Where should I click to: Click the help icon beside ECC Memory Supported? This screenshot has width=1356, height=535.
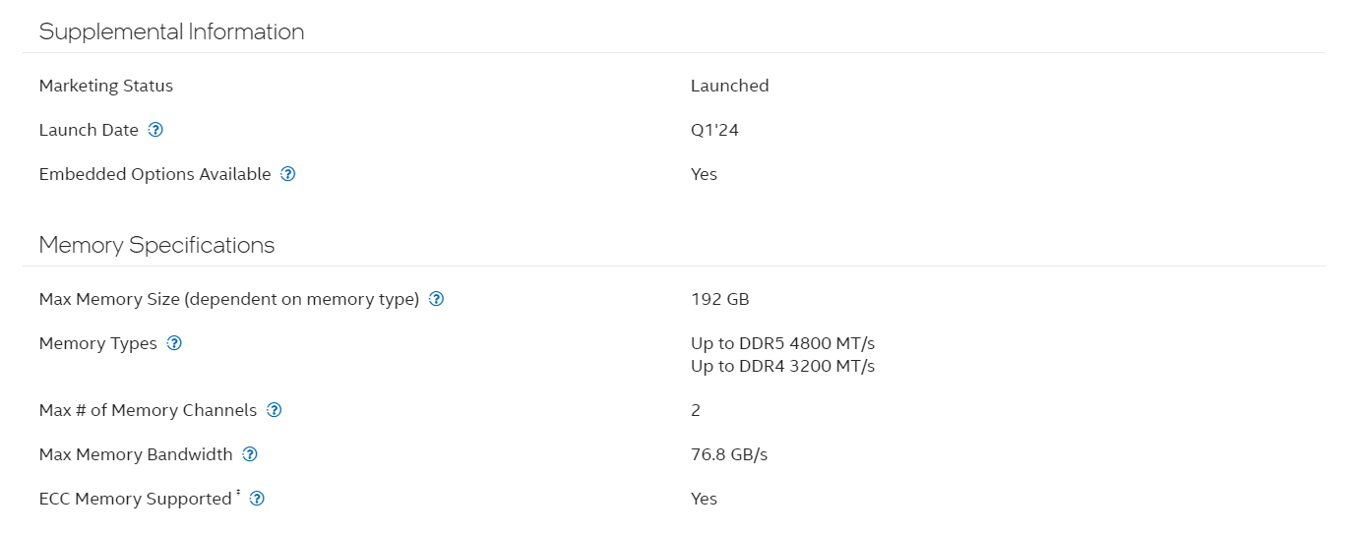[257, 499]
